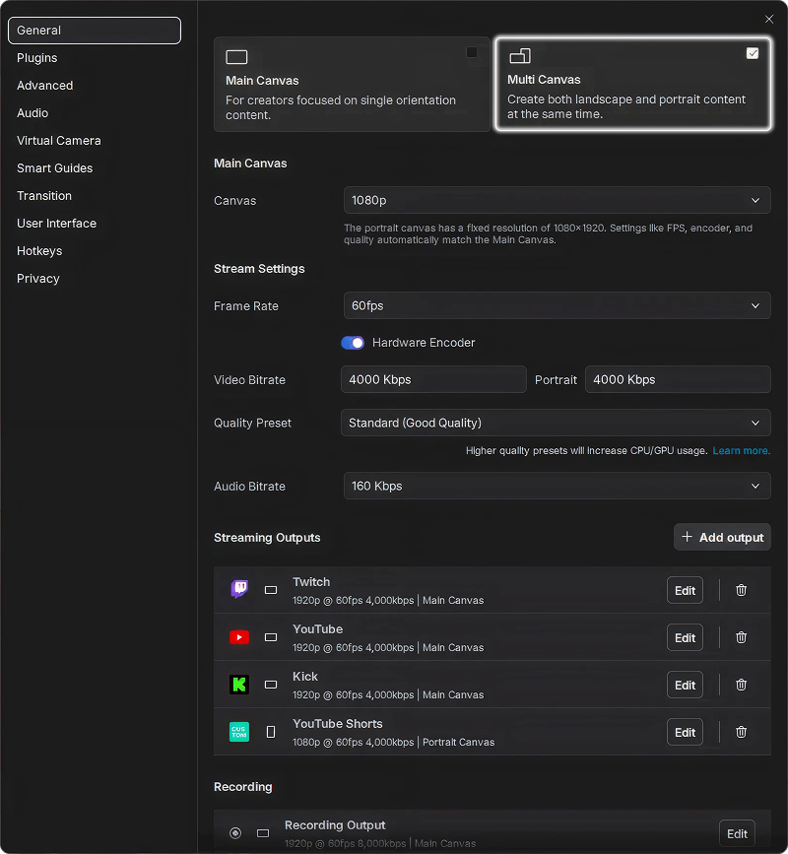The image size is (788, 854).
Task: Select the Recording Output radio button
Action: point(235,833)
